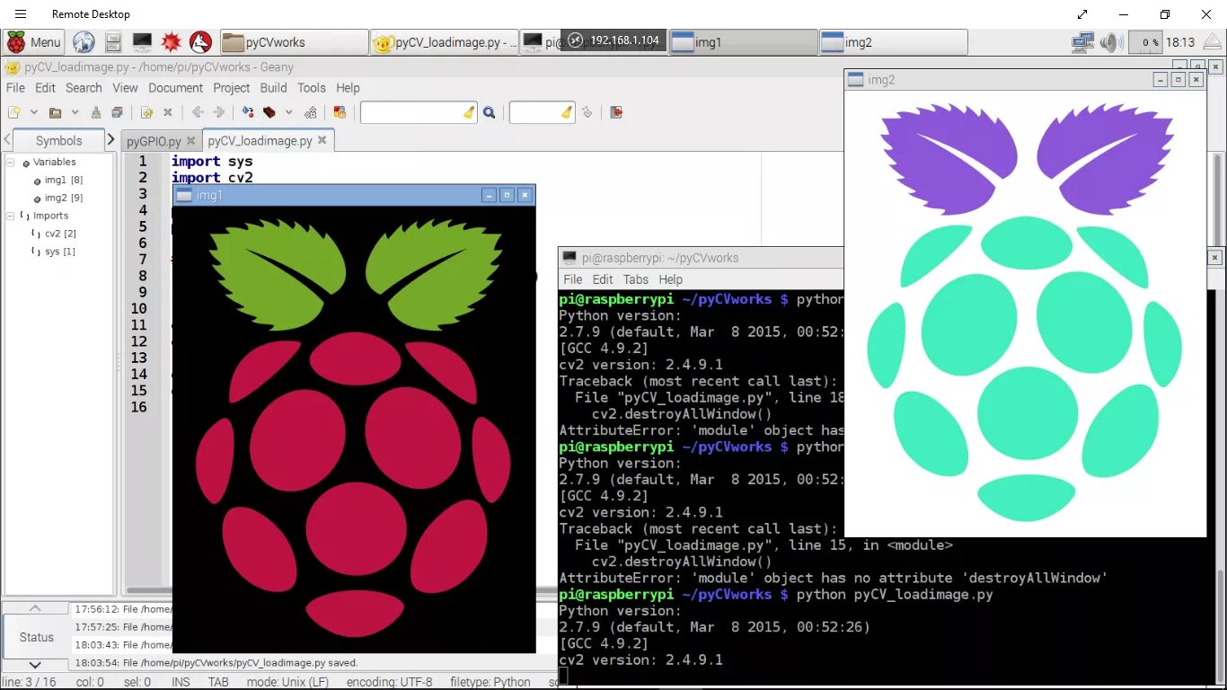
Task: Open the dropdown arrow beside new file
Action: [x=34, y=112]
